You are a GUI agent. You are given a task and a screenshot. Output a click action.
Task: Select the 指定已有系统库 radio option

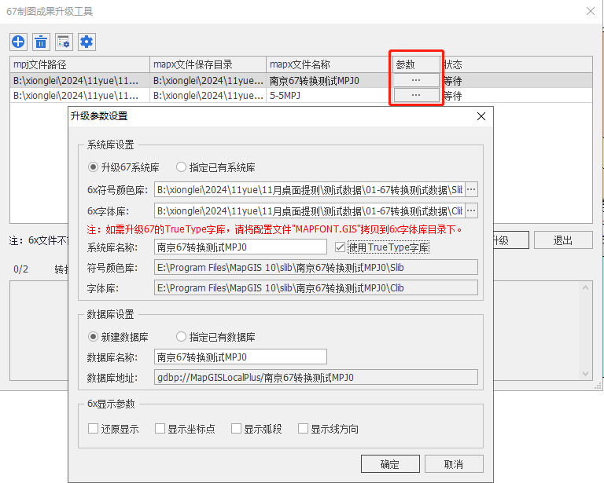point(182,167)
